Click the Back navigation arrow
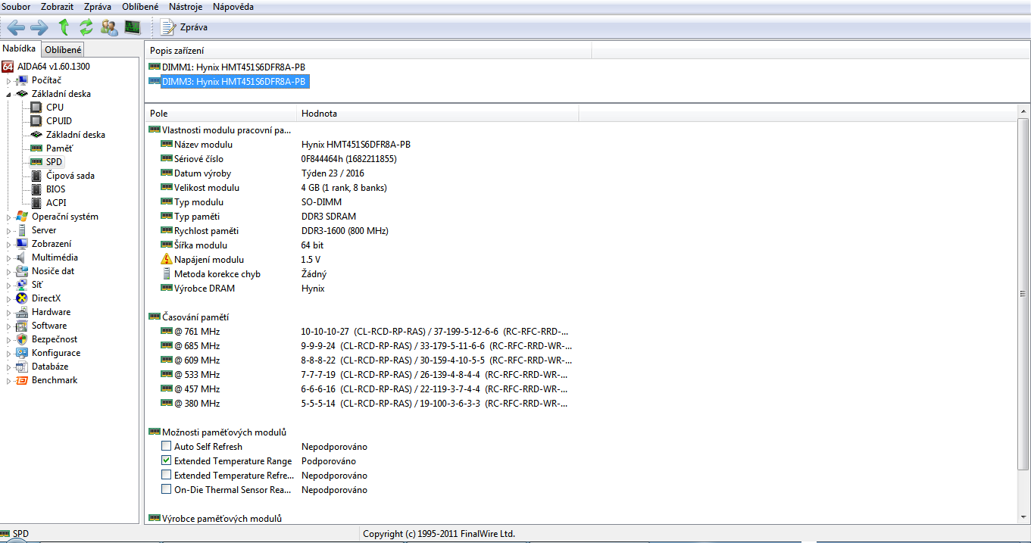1031x543 pixels. (16, 27)
